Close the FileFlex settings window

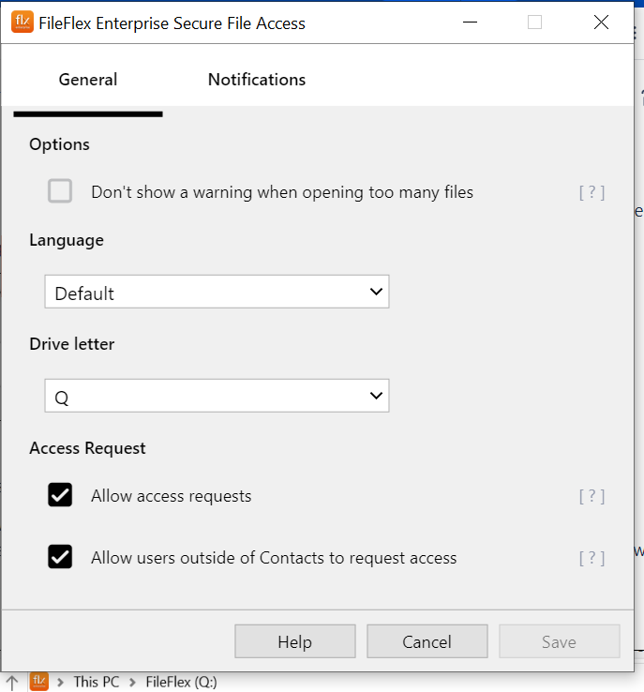click(x=601, y=23)
